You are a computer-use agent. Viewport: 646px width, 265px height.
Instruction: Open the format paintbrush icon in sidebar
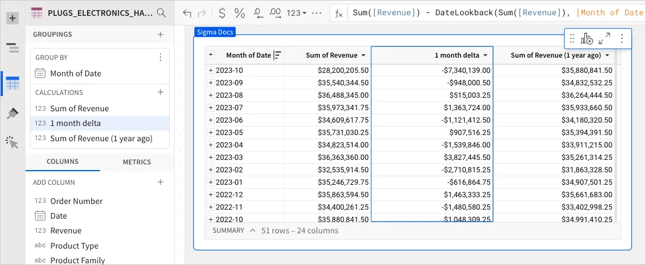(x=13, y=114)
